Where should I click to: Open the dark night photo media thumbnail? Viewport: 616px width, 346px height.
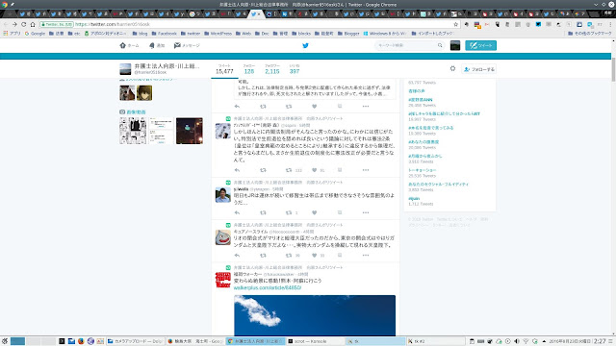click(190, 131)
